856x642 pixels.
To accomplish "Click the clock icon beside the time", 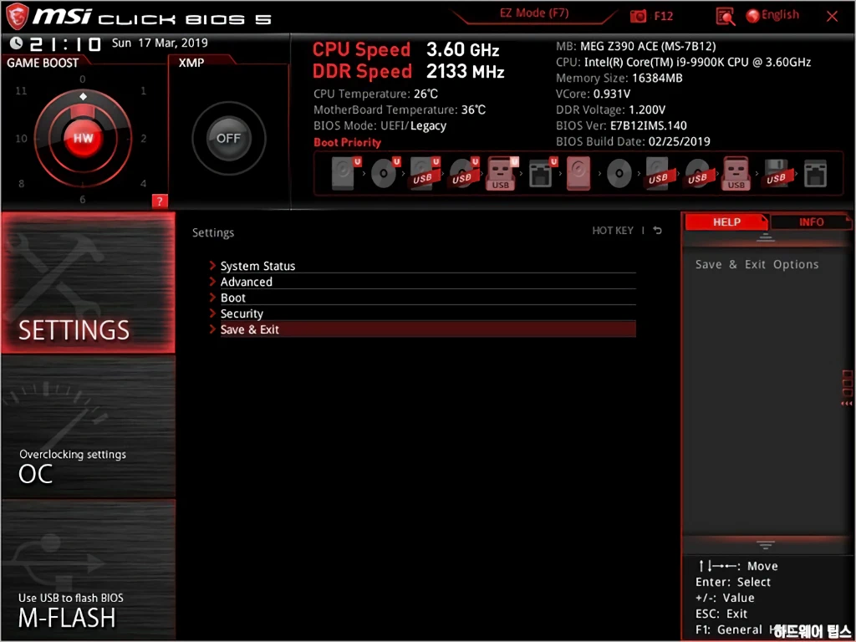I will 17,43.
